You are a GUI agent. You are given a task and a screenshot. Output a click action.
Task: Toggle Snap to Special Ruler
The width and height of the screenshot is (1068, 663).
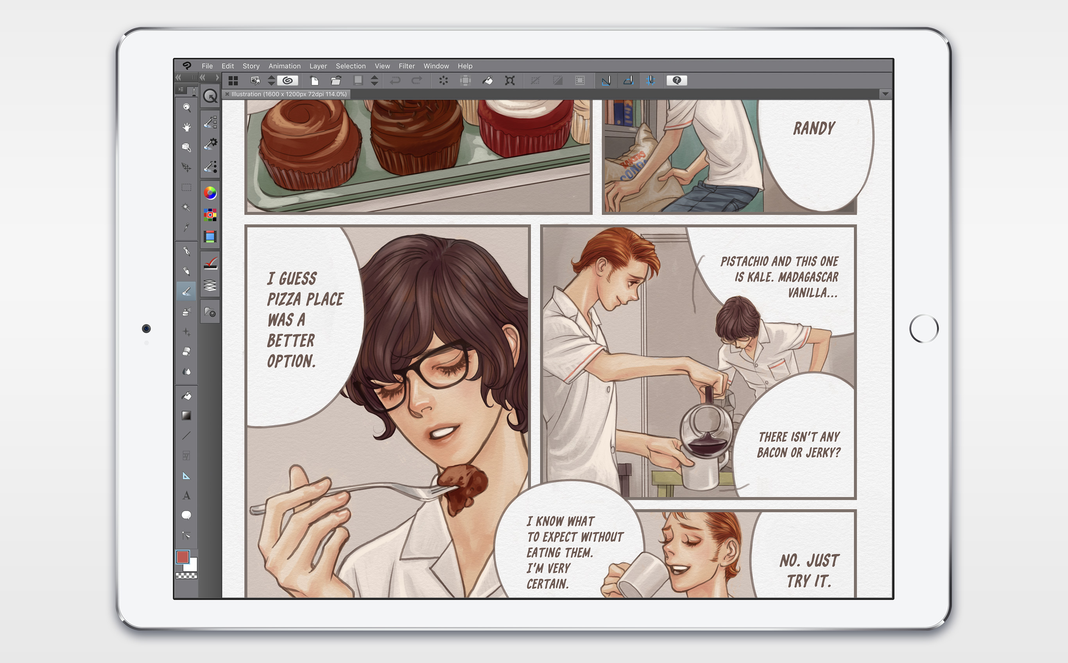(628, 81)
